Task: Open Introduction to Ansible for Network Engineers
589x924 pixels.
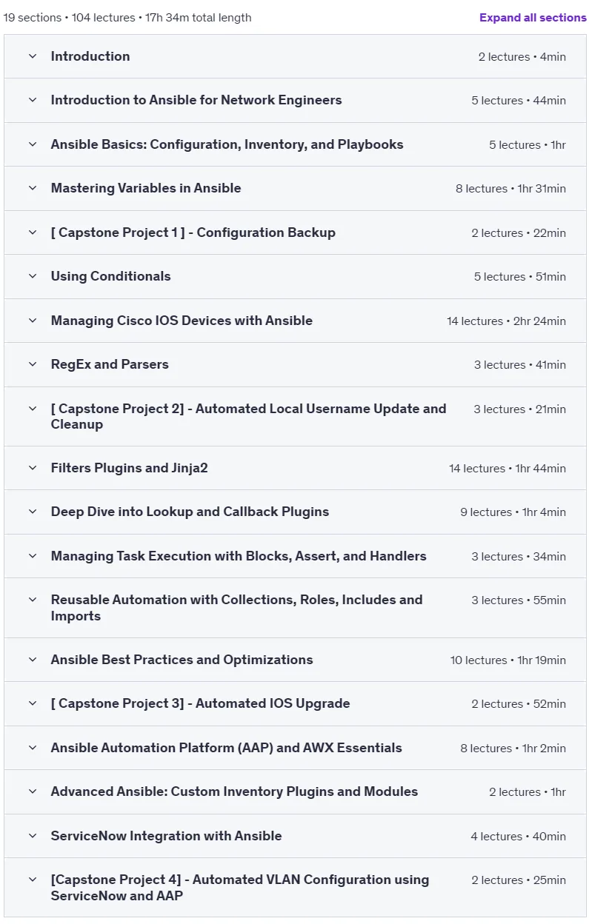Action: point(295,100)
